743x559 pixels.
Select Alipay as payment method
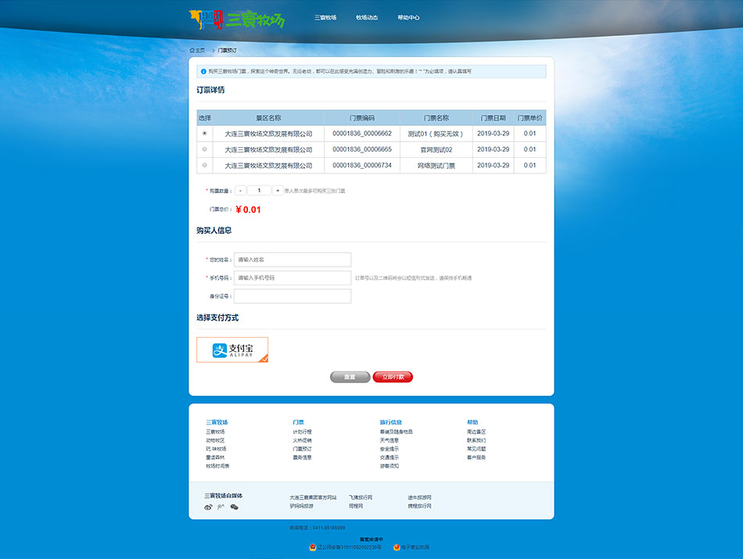click(232, 350)
